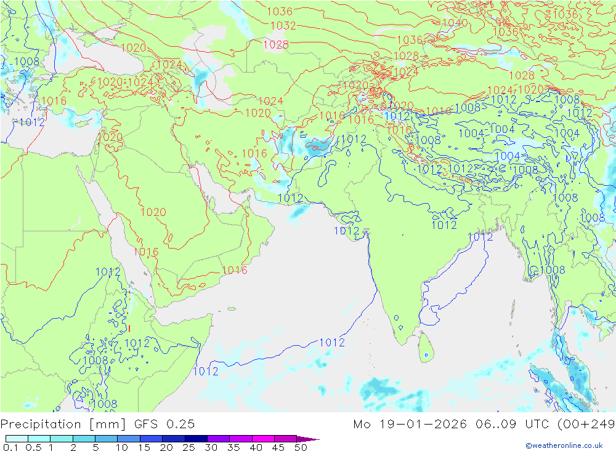This screenshot has height=451, width=616.
Task: Click the weatheronline.co.uk copyright link
Action: click(x=564, y=445)
